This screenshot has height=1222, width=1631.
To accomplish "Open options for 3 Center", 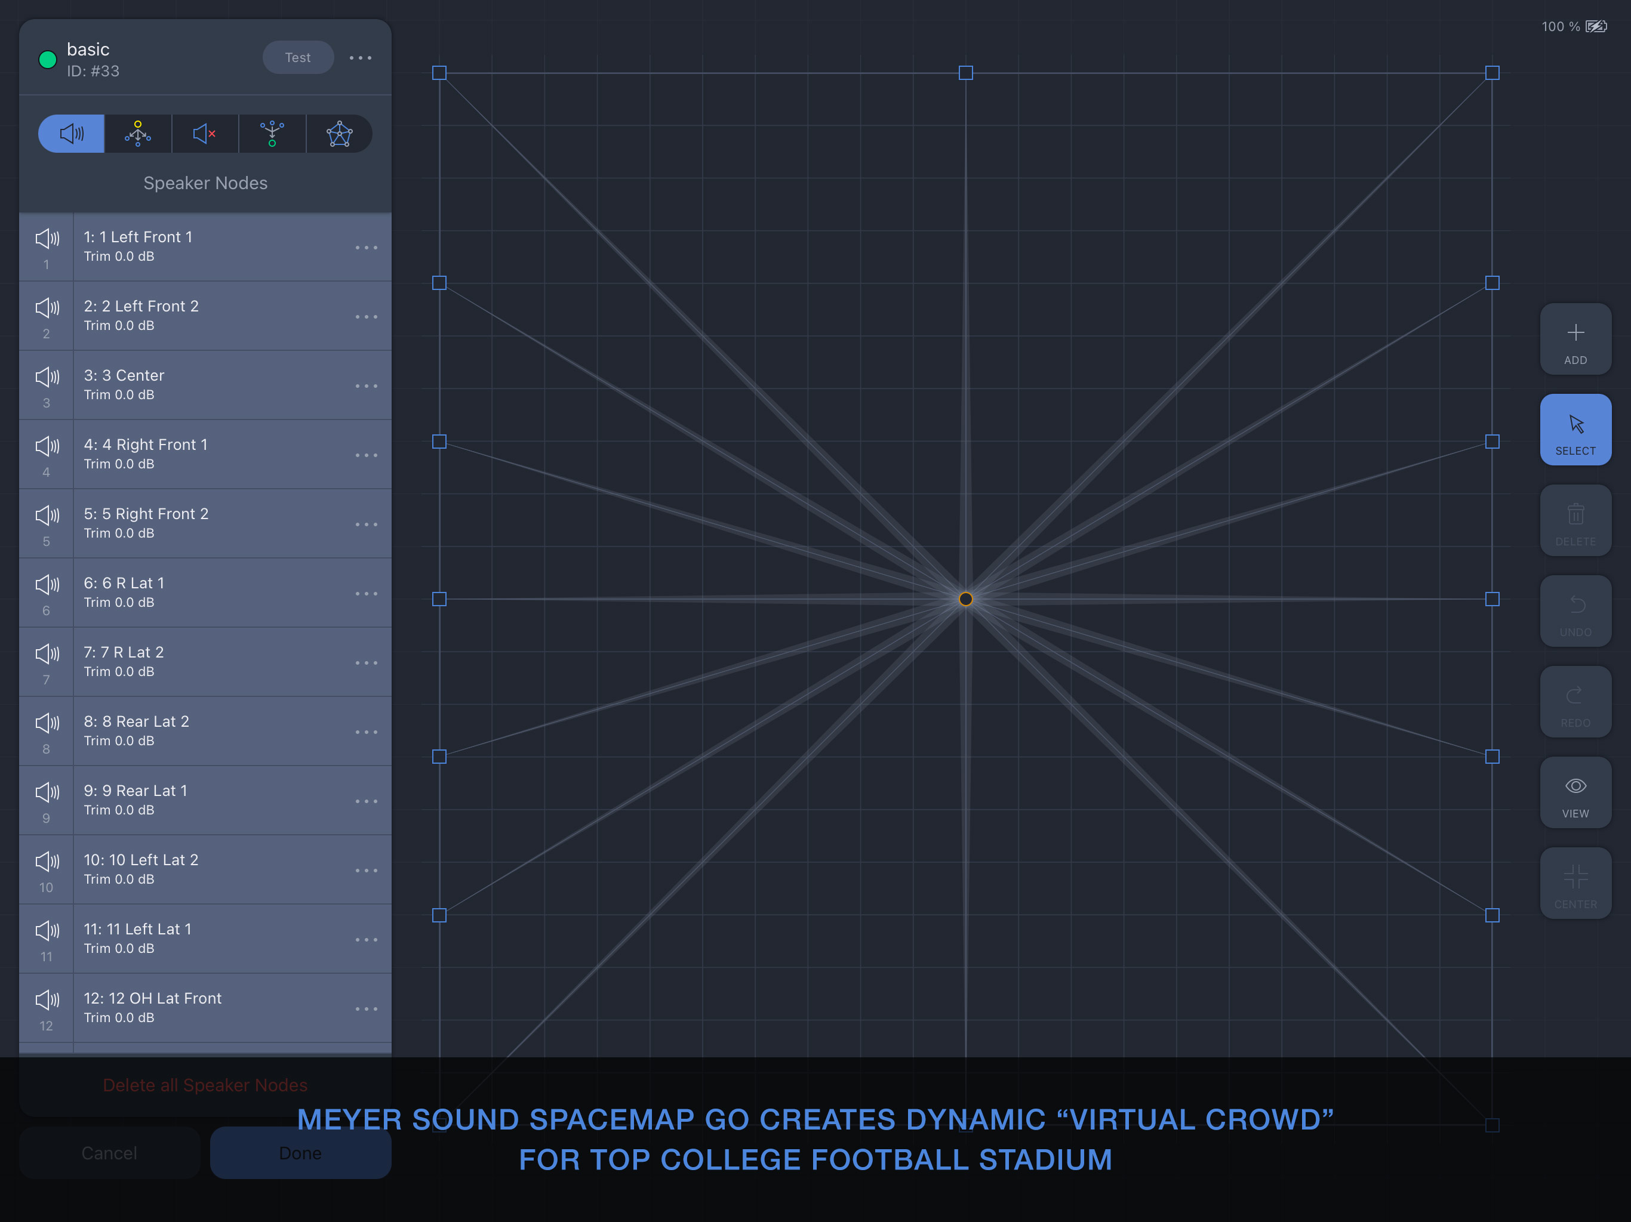I will click(x=367, y=386).
